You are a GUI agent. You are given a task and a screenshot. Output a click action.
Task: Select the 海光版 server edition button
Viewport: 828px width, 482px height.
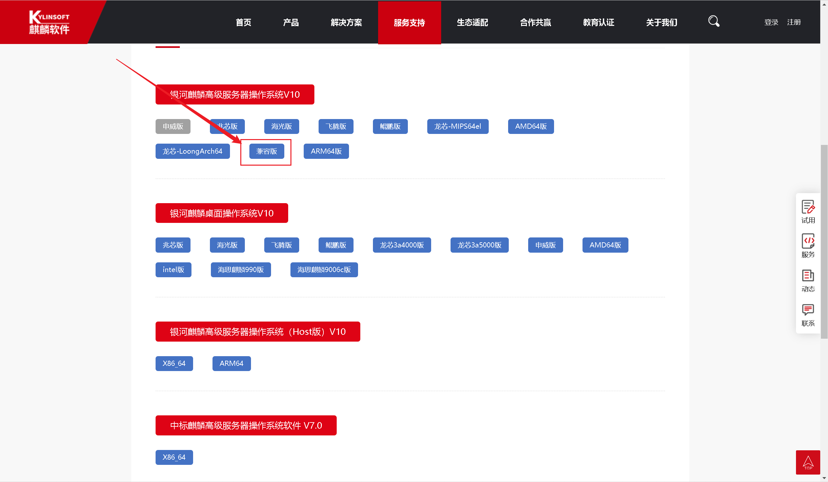[x=282, y=126]
